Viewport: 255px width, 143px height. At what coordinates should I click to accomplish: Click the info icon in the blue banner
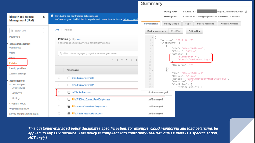[x=52, y=16]
